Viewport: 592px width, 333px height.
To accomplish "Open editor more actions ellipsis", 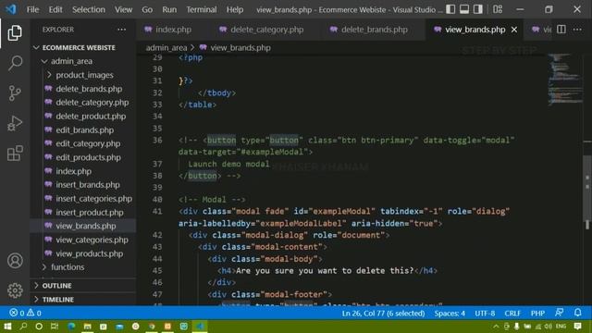I will (577, 30).
